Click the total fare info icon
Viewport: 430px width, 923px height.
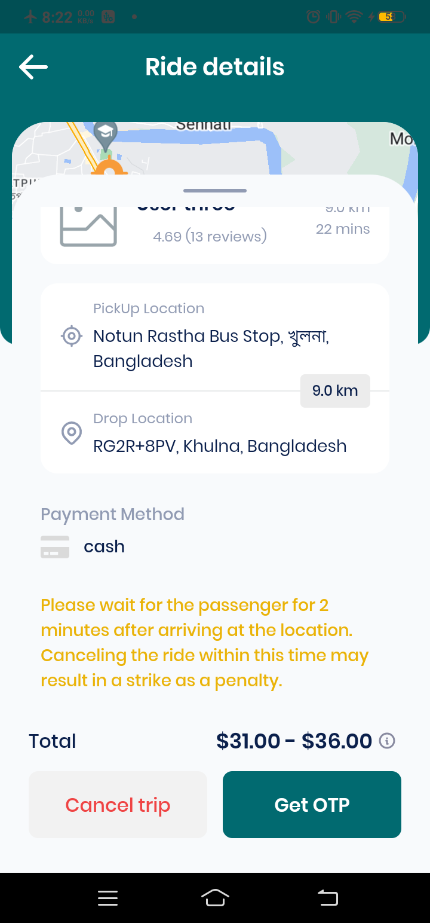(388, 741)
